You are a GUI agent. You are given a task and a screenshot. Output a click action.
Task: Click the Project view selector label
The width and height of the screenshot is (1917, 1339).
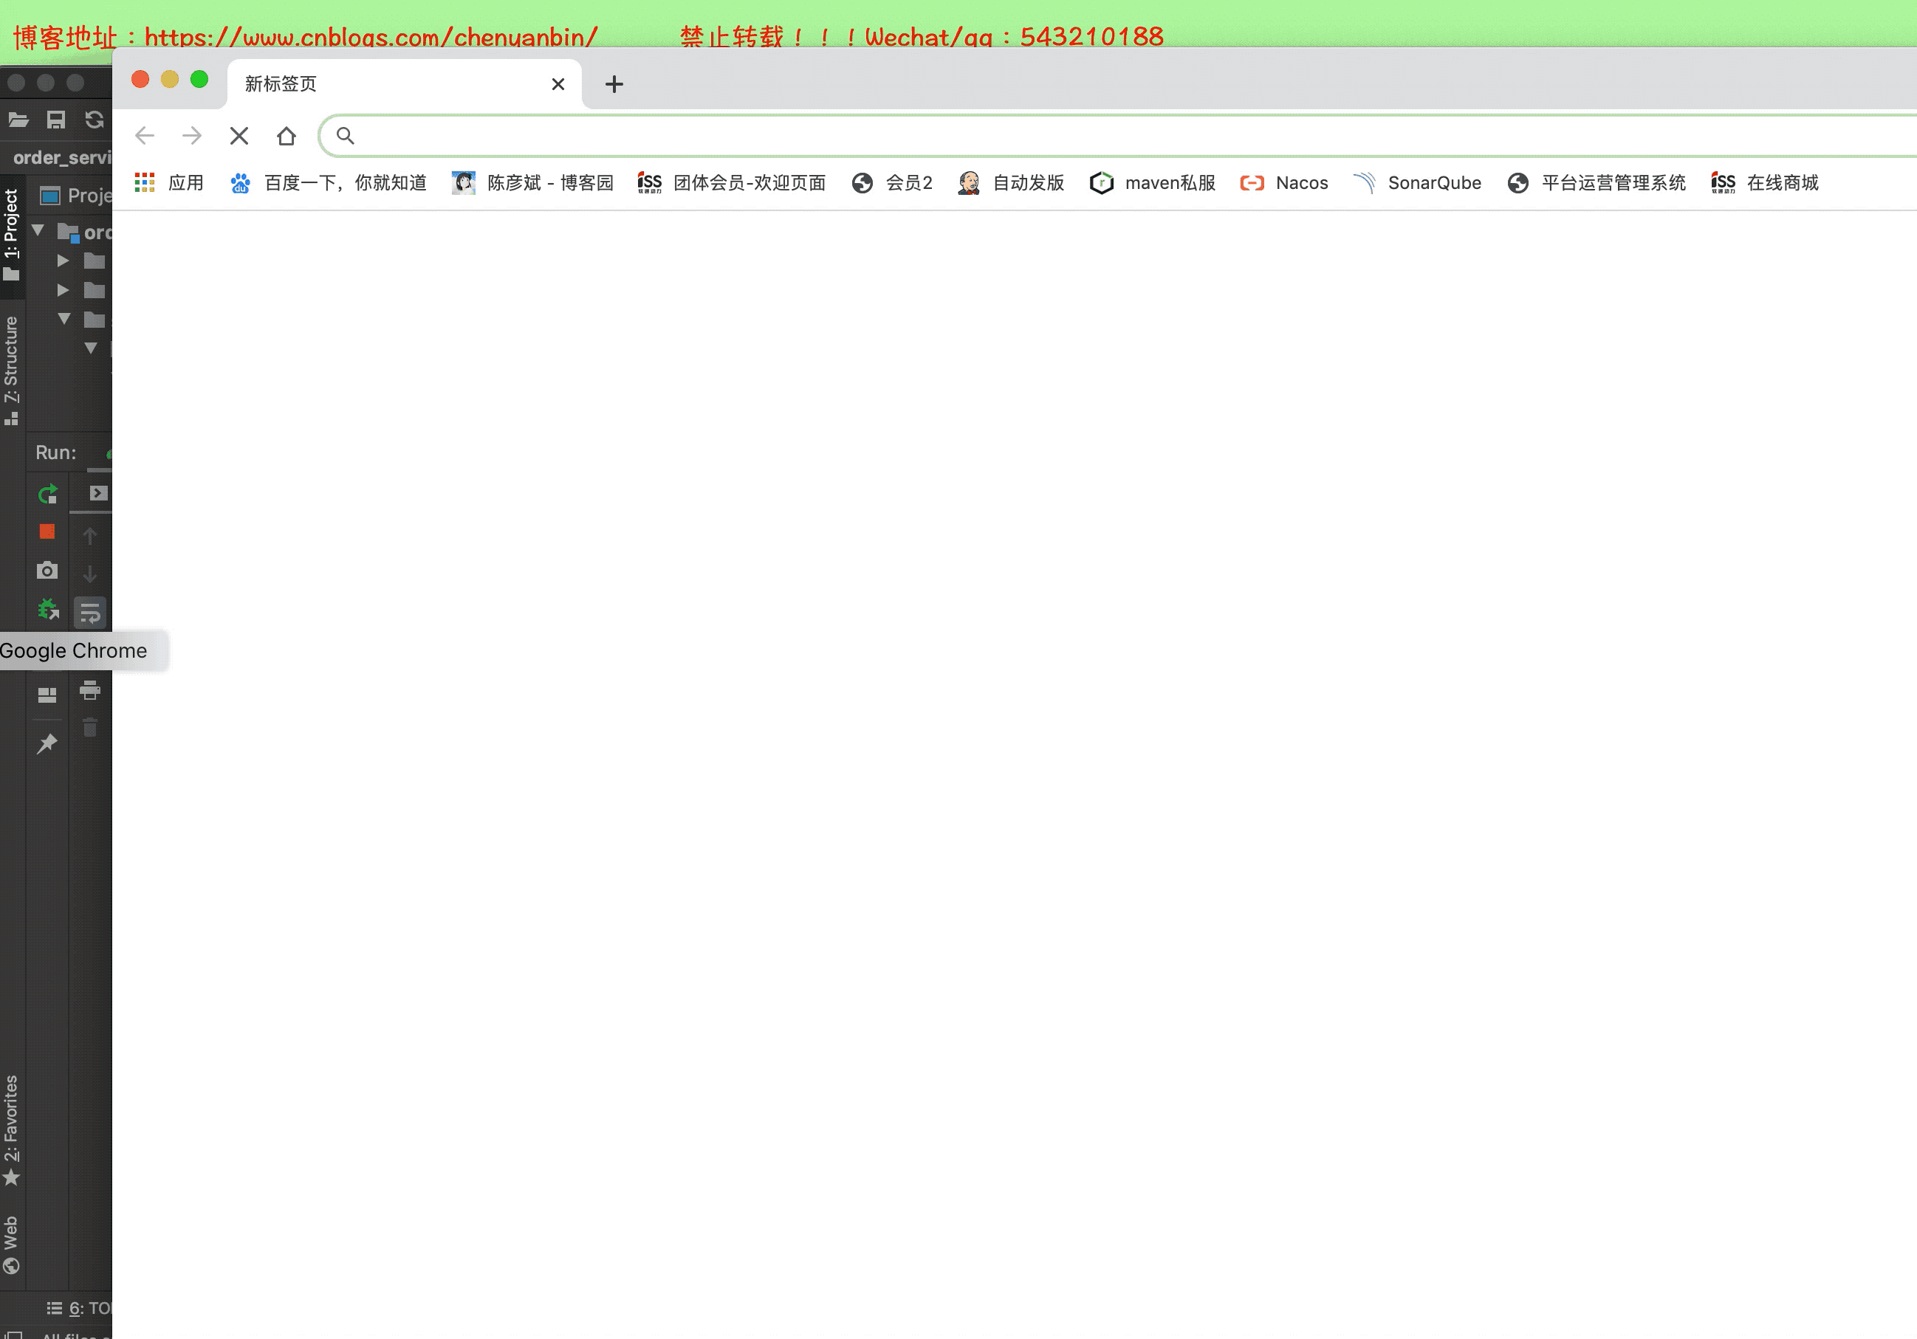click(x=77, y=196)
